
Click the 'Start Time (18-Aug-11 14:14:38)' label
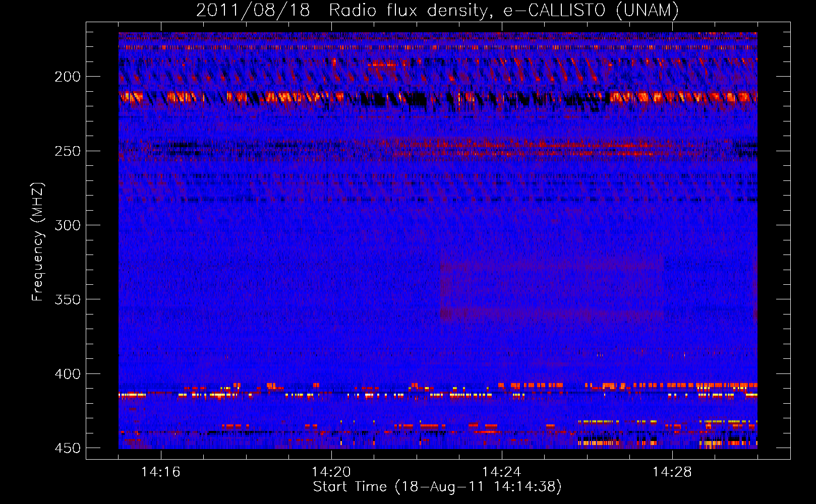[437, 487]
